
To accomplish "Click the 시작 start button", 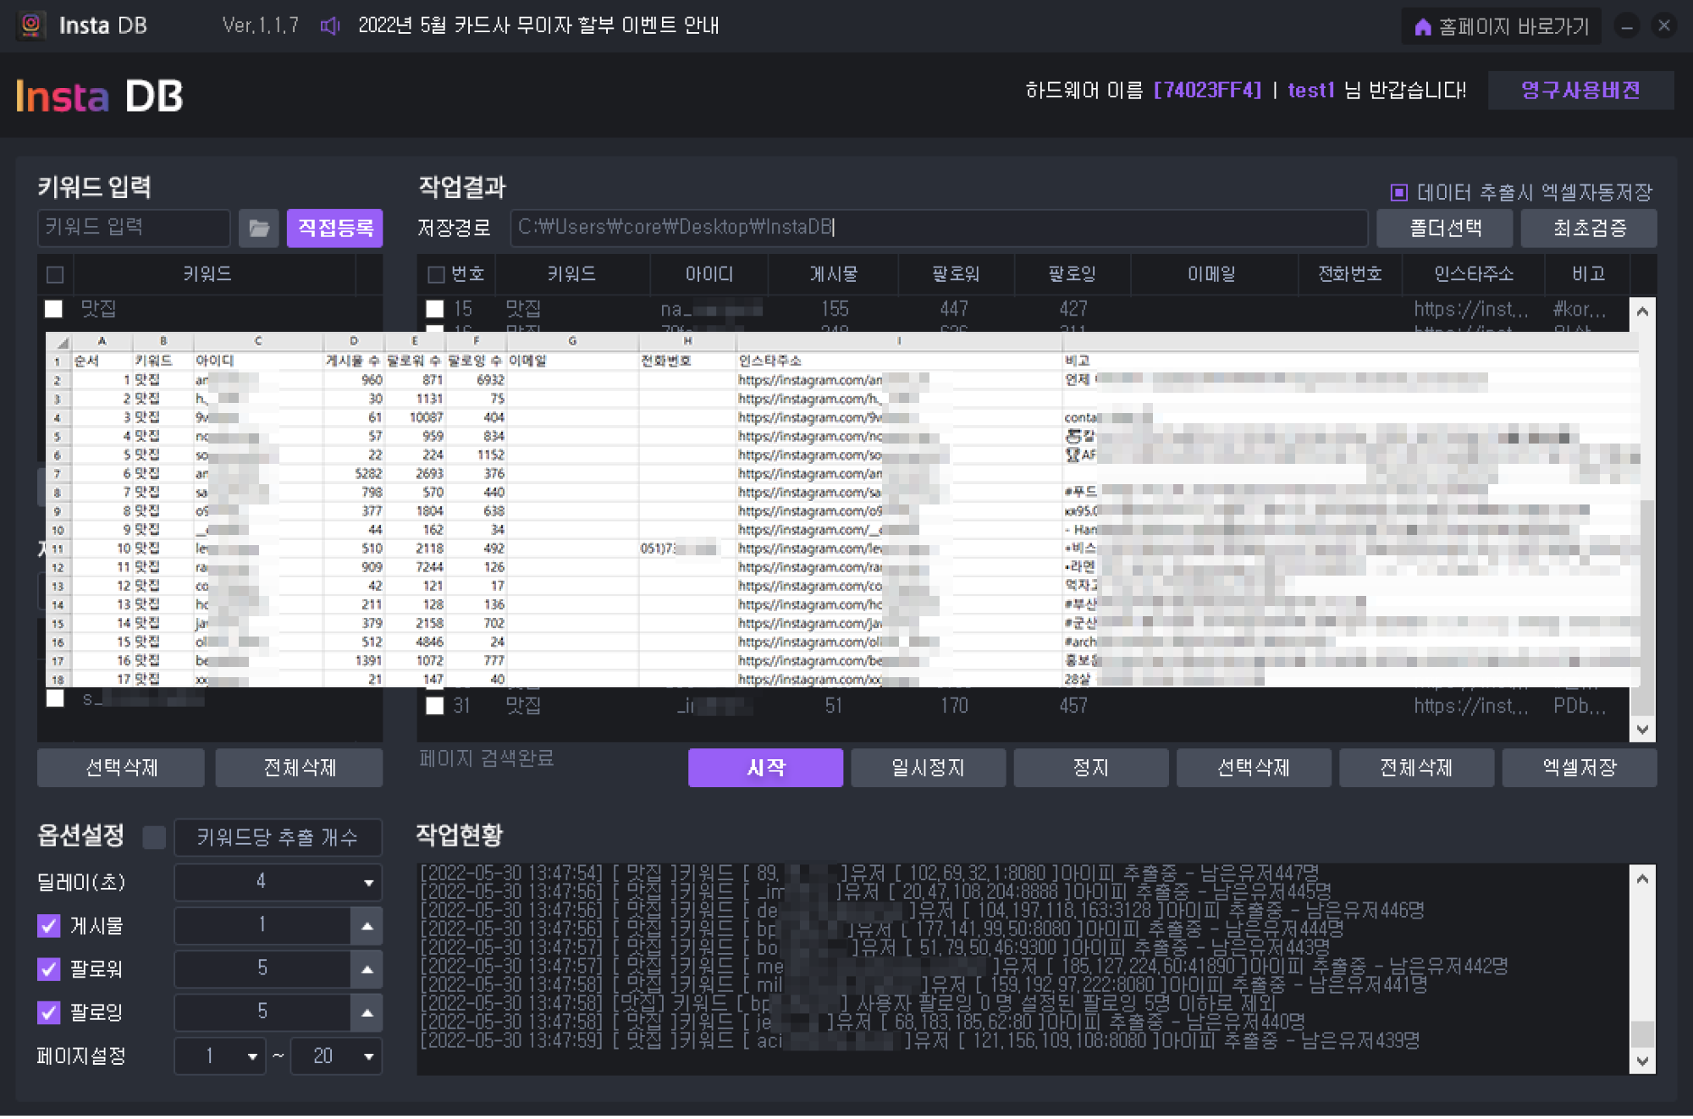I will click(x=765, y=769).
